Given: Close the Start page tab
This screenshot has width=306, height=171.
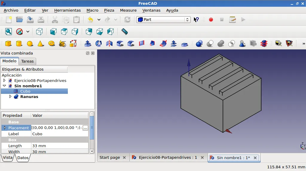Looking at the screenshot, I should (x=124, y=158).
